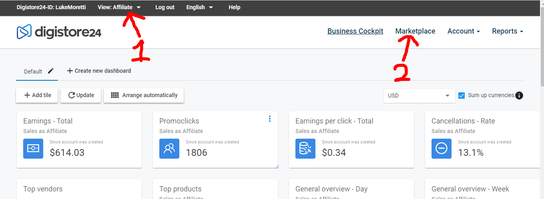Click the Promoclicks people icon
This screenshot has height=199, width=544.
pos(169,149)
